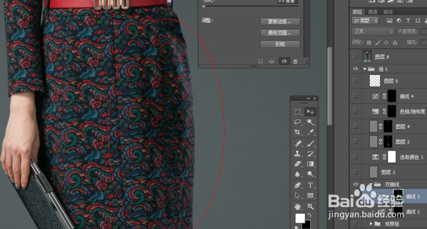Click the 蒙版边缘... button
The height and width of the screenshot is (229, 427).
coord(280,21)
